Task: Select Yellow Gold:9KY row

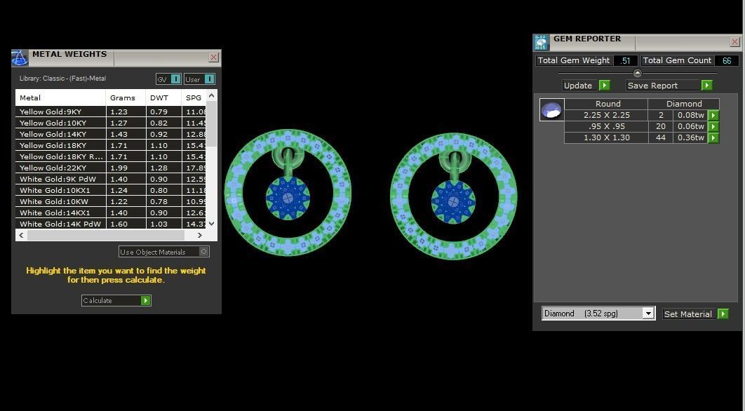Action: 112,112
